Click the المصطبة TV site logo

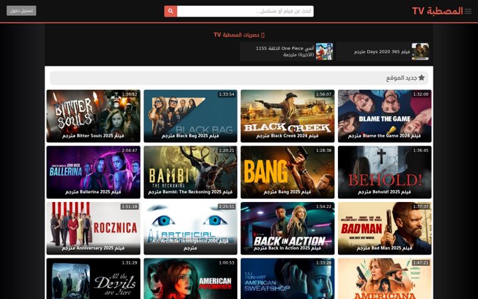coord(438,11)
